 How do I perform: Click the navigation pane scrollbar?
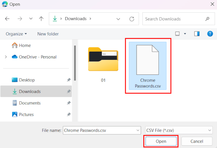75,63
